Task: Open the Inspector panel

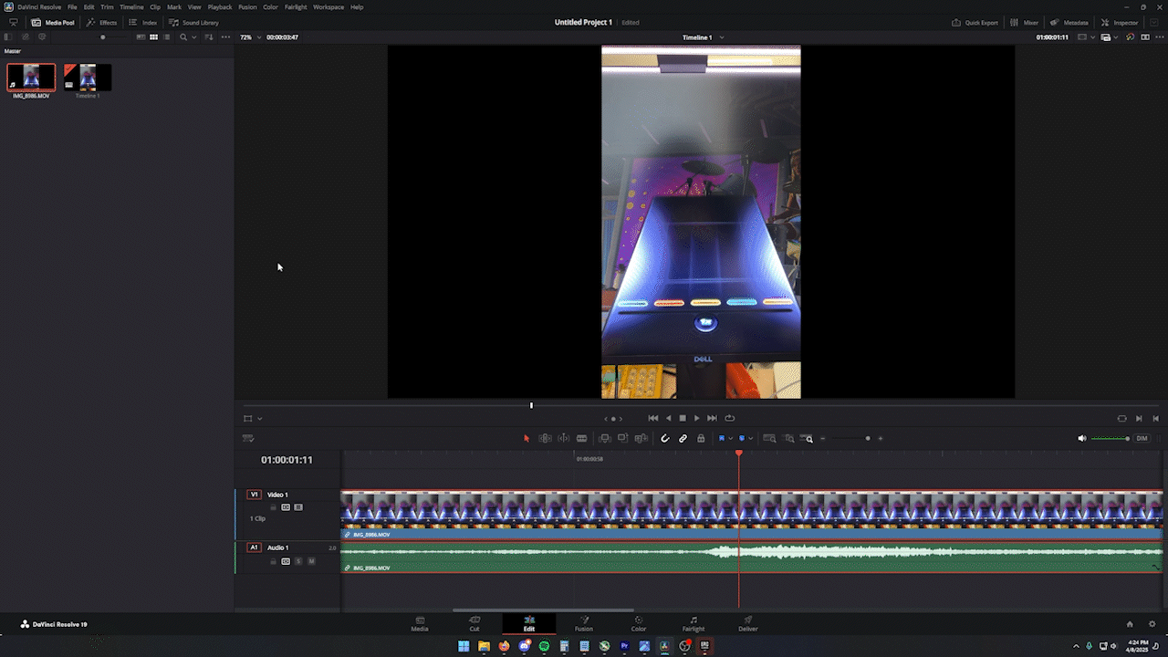Action: pyautogui.click(x=1120, y=22)
